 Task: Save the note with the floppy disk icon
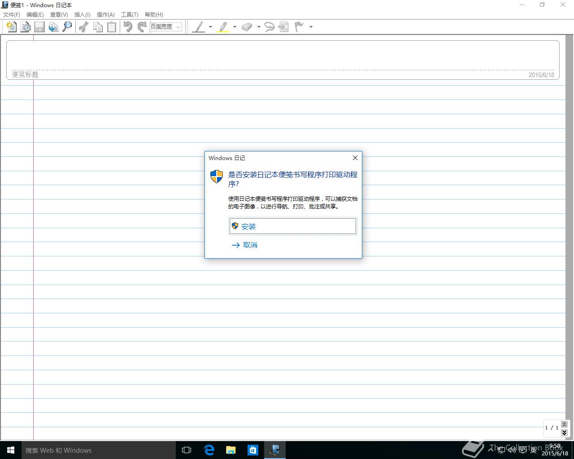(39, 27)
